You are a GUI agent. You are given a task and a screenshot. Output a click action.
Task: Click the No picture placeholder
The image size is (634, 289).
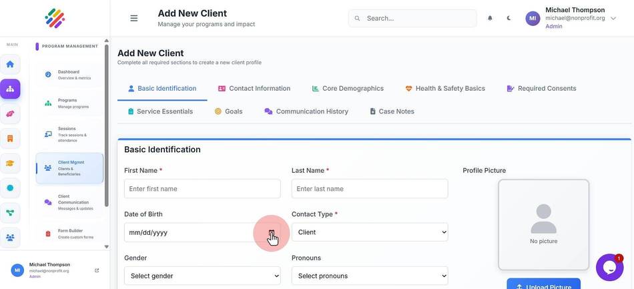(x=543, y=225)
